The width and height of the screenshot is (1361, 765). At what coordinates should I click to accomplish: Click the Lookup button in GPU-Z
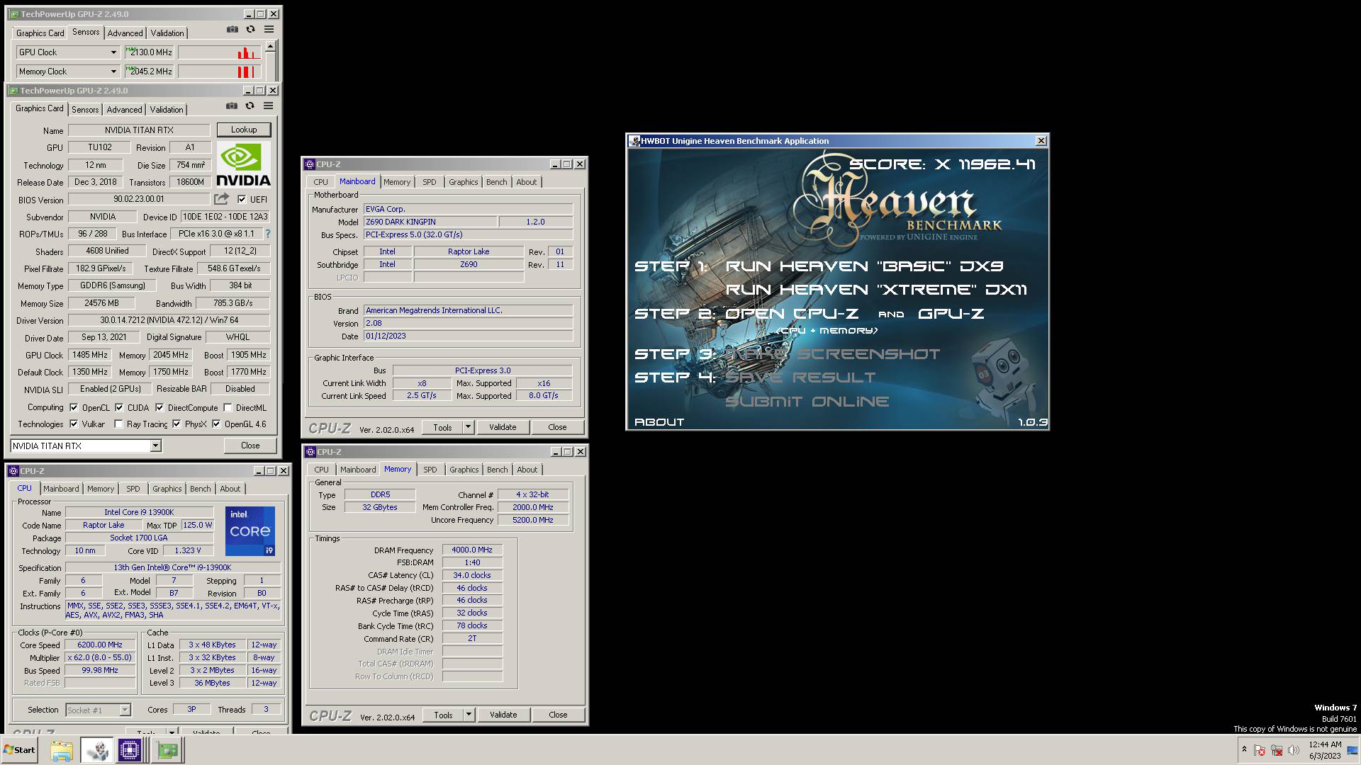click(244, 130)
